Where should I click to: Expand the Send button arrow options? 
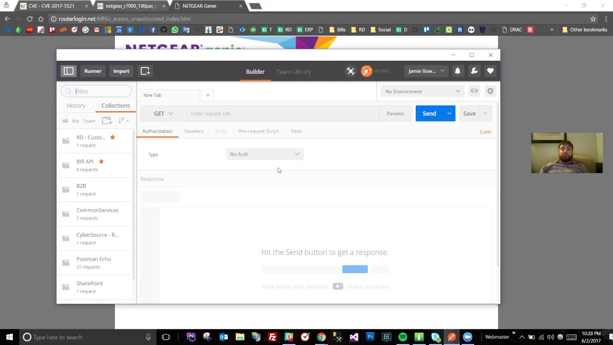(x=449, y=114)
